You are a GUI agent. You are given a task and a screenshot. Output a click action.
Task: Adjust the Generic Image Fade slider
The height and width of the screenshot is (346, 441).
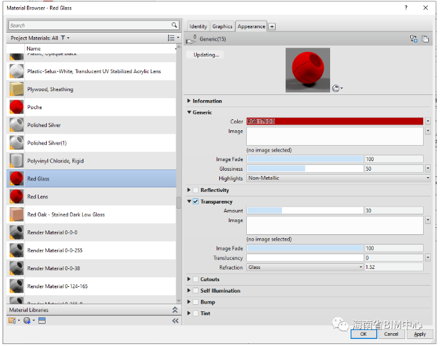point(306,160)
